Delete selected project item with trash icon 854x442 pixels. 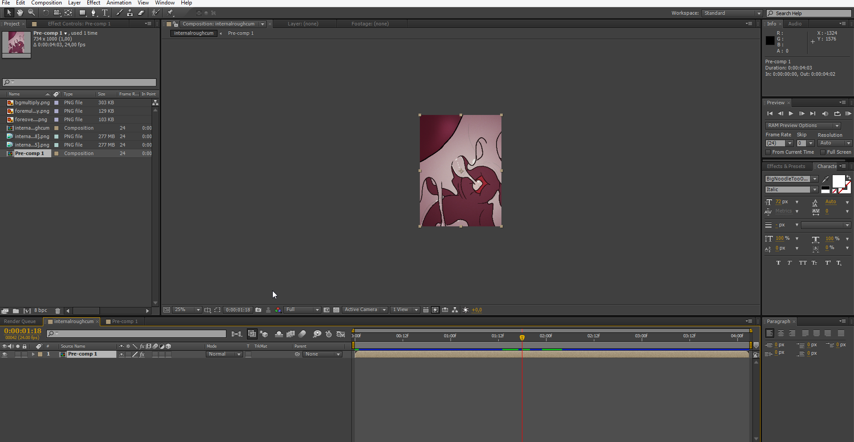click(57, 311)
